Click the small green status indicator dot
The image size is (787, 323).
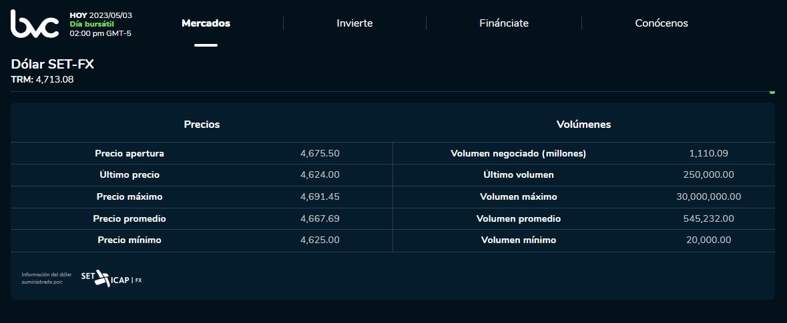click(x=772, y=92)
